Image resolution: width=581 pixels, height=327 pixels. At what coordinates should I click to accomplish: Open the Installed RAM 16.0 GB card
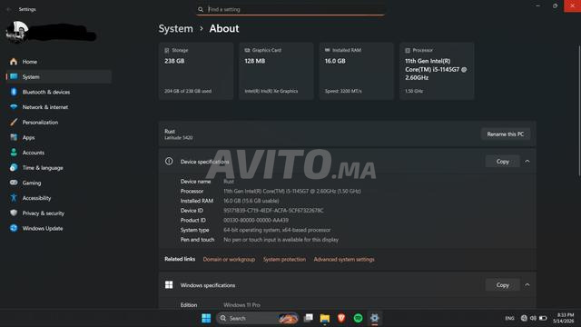(357, 71)
